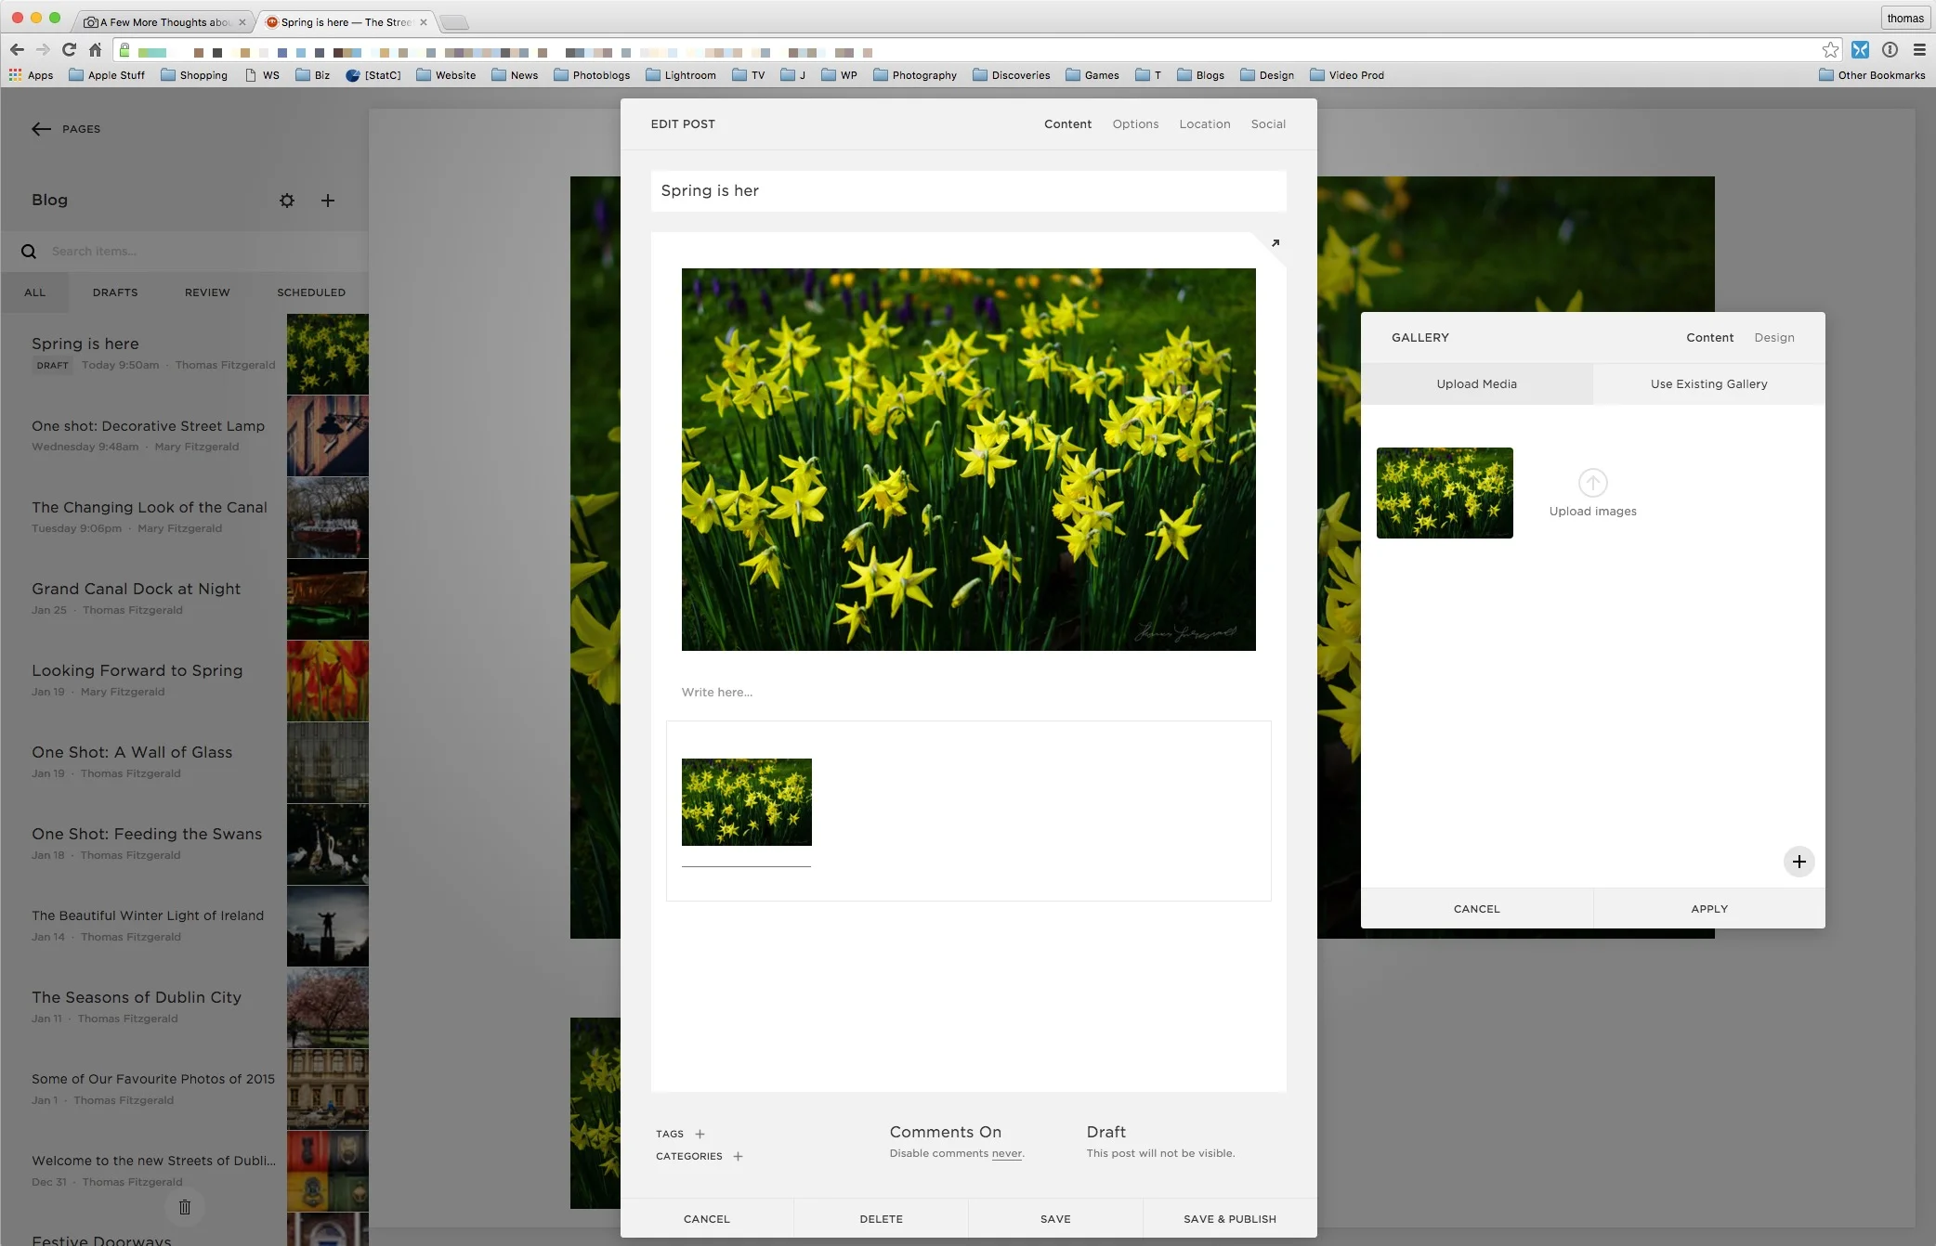Select the Use Existing Gallery option
The width and height of the screenshot is (1936, 1246).
[x=1707, y=383]
